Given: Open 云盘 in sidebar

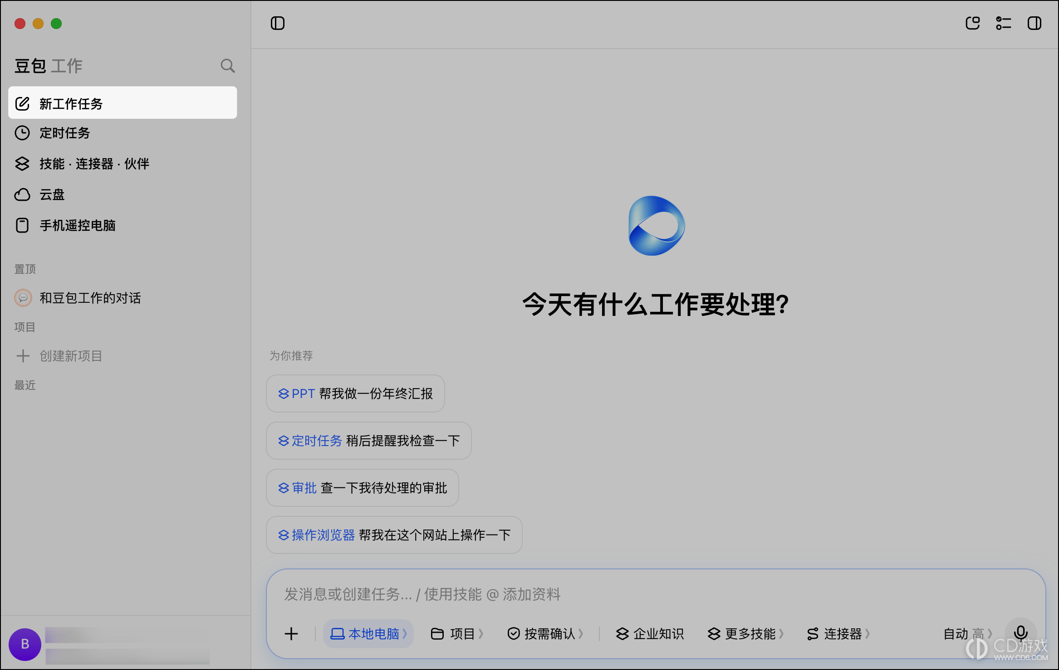Looking at the screenshot, I should [123, 194].
